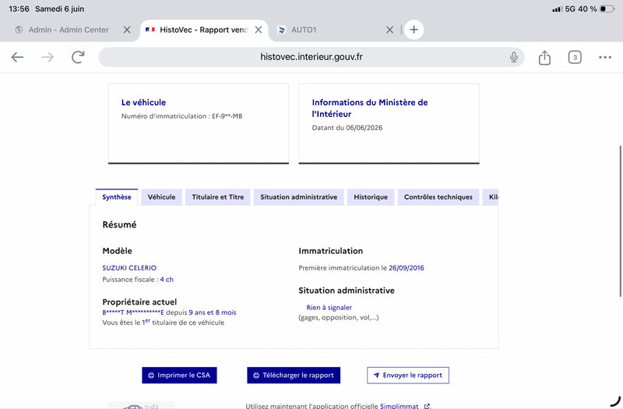Click the Le véhicule card heading
623x409 pixels.
[143, 102]
